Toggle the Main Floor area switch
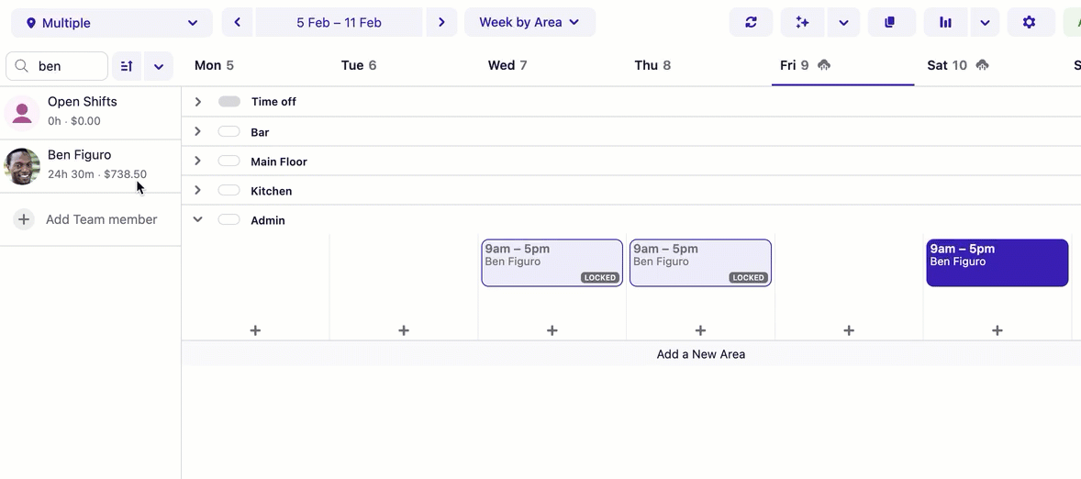1081x479 pixels. (x=228, y=162)
